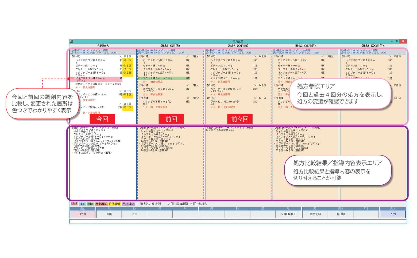Screen dimensions: 417x258
Task: Click the 次≫ button
Action: tap(134, 214)
